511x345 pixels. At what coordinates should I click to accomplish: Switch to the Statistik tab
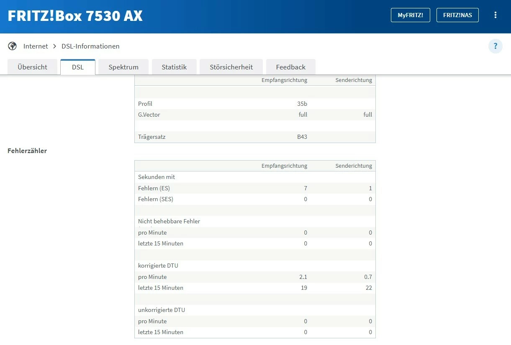coord(174,67)
